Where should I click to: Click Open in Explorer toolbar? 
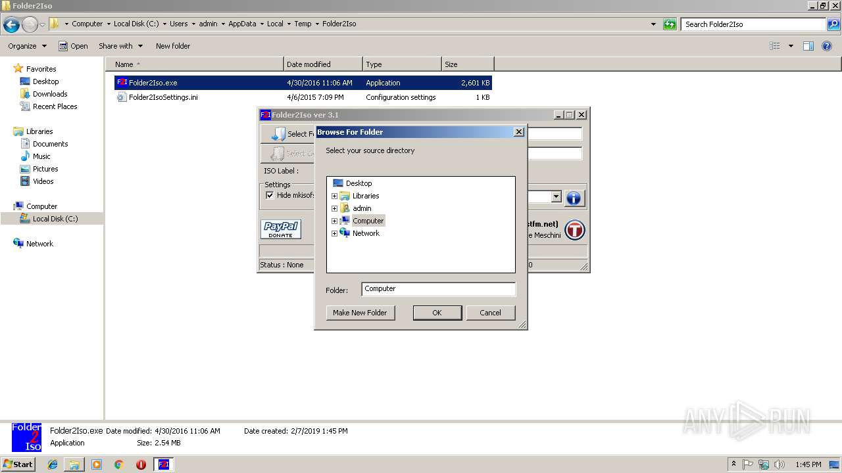tap(73, 46)
